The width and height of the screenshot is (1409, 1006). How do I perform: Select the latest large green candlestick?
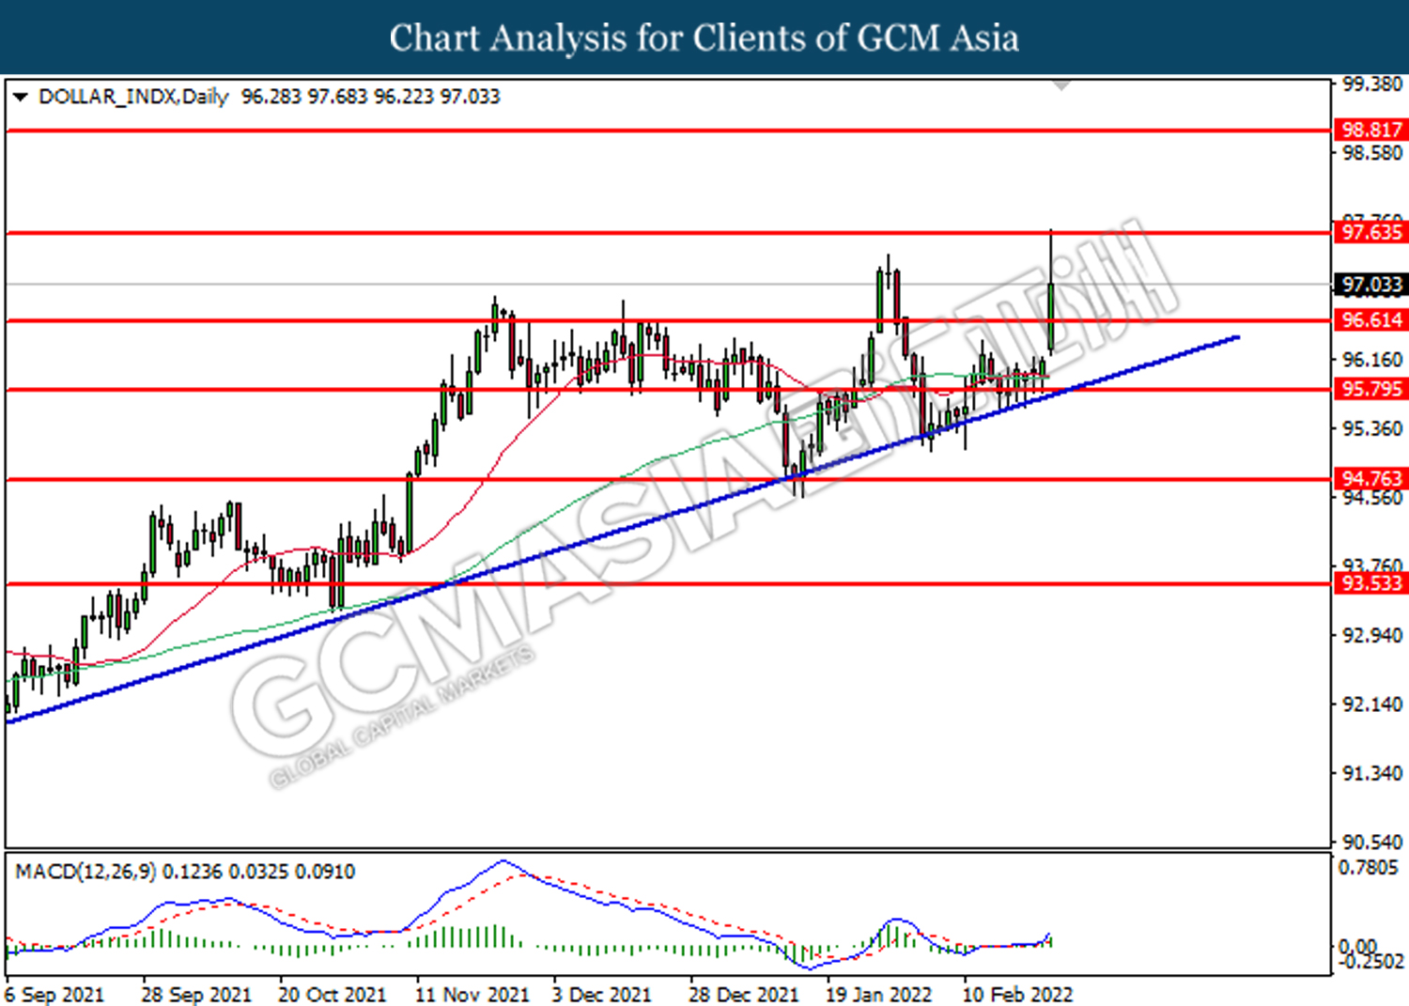pyautogui.click(x=1050, y=317)
